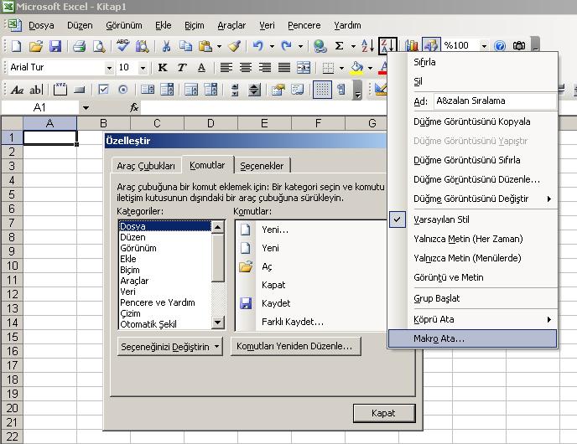Click the Bold K formatting button
The image size is (577, 444).
pos(161,68)
